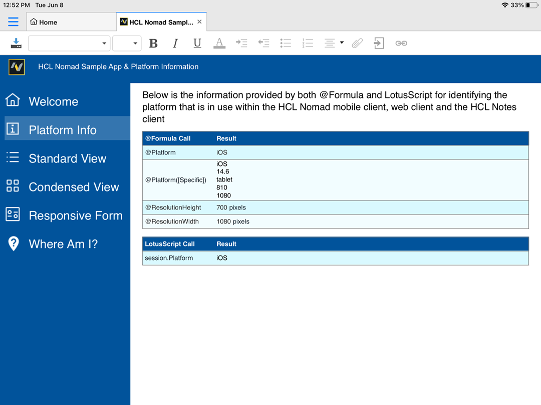Click the battery indicator
This screenshot has height=405, width=541.
click(531, 5)
